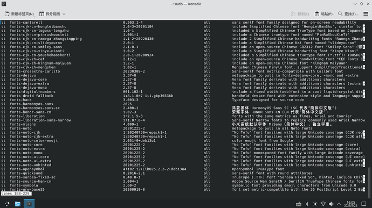Click the fonts-sarasa-fixed-sc package name
Screen dimensions: 372x208
pos(32,177)
